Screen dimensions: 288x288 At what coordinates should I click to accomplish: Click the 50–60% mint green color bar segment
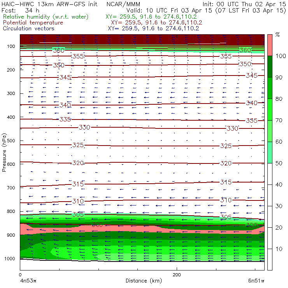pyautogui.click(x=270, y=153)
